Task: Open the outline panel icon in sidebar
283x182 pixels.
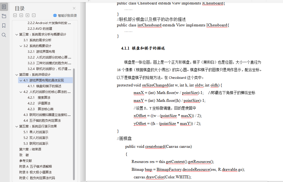Action: 4,7
